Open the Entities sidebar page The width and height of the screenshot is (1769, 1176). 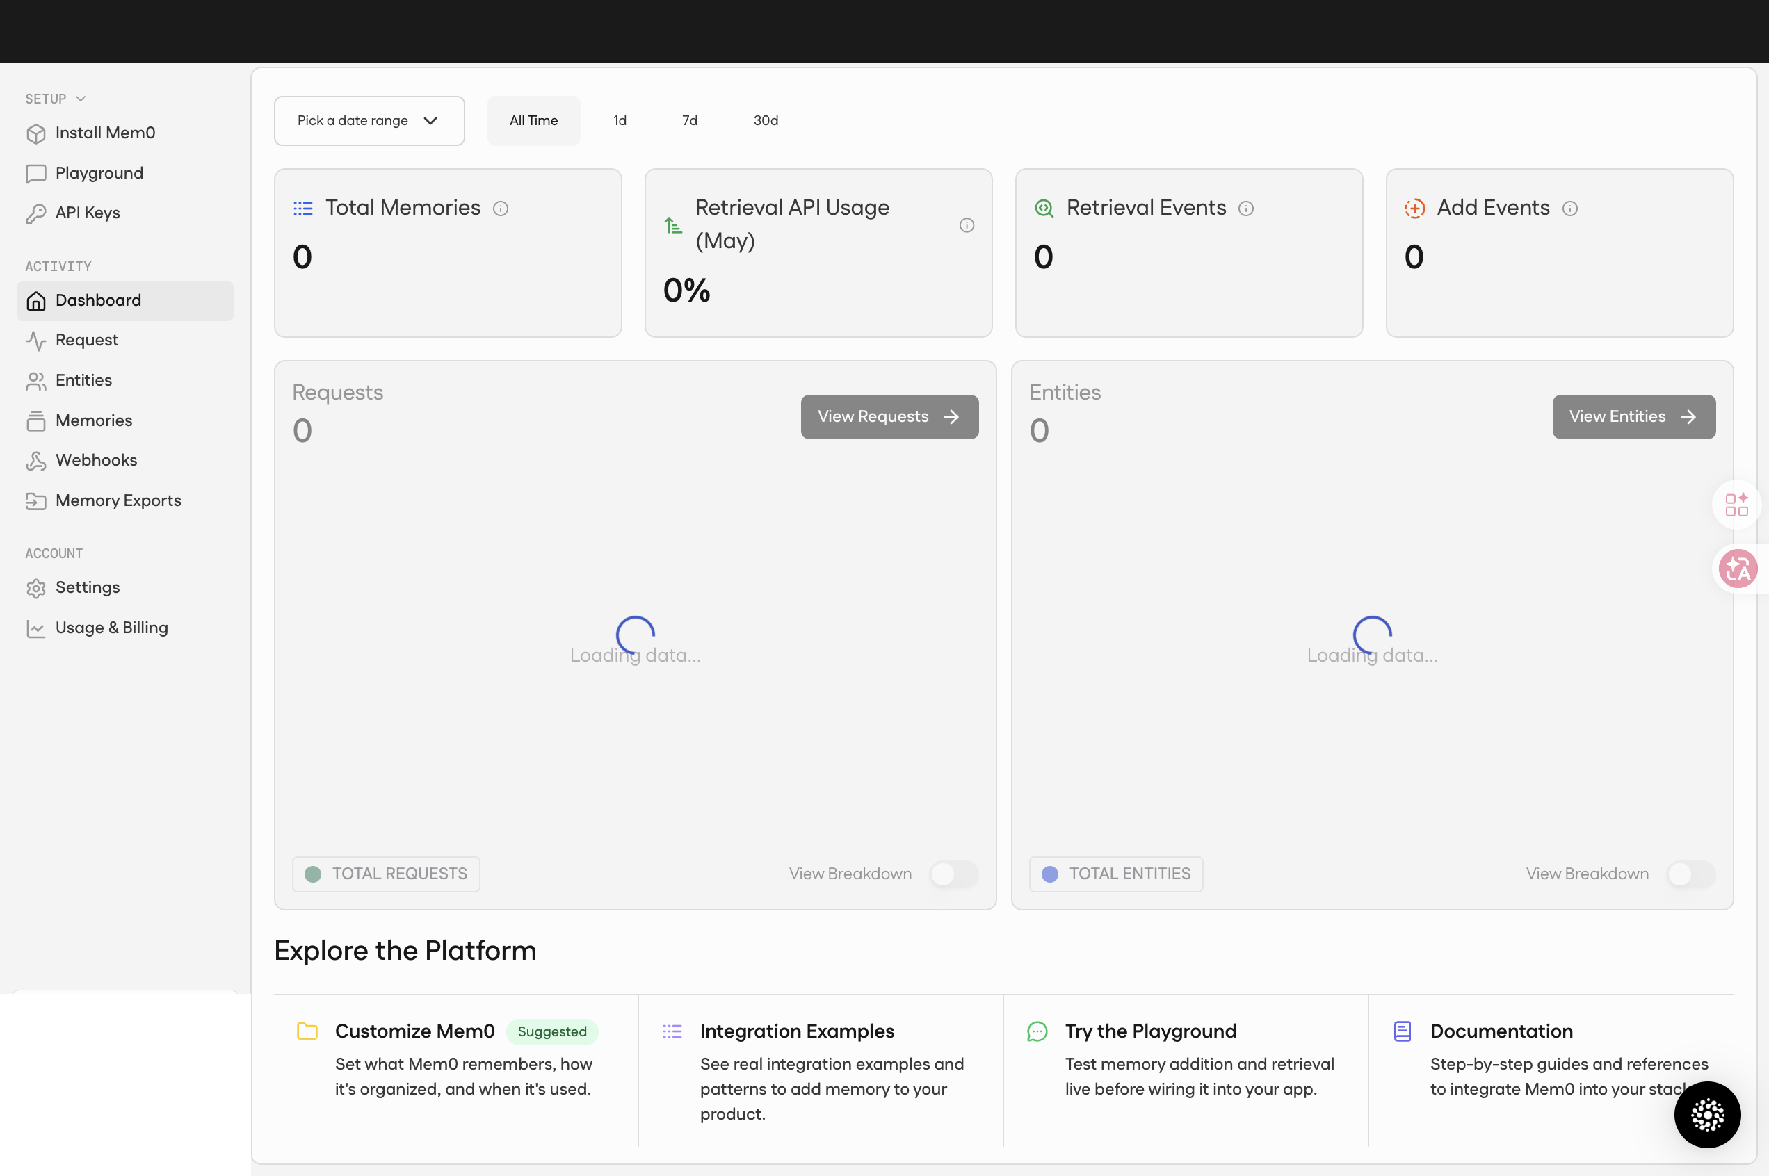click(124, 380)
